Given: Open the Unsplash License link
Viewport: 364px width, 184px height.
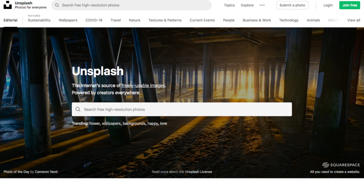Looking at the screenshot, I should click(x=198, y=172).
